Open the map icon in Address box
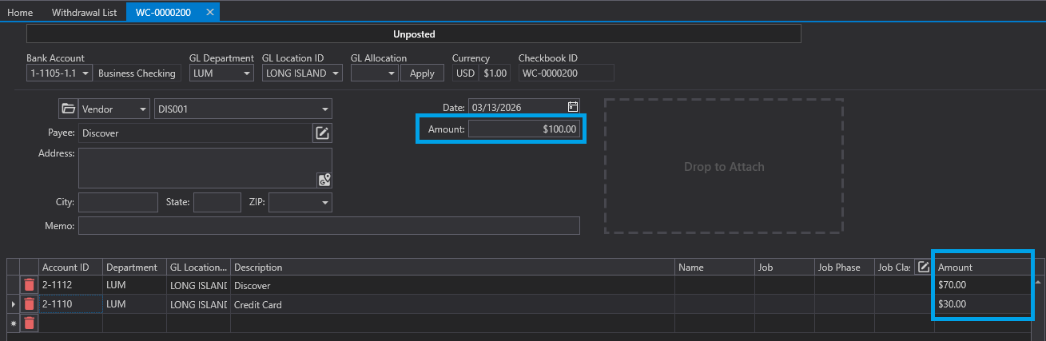Image resolution: width=1046 pixels, height=341 pixels. [324, 180]
